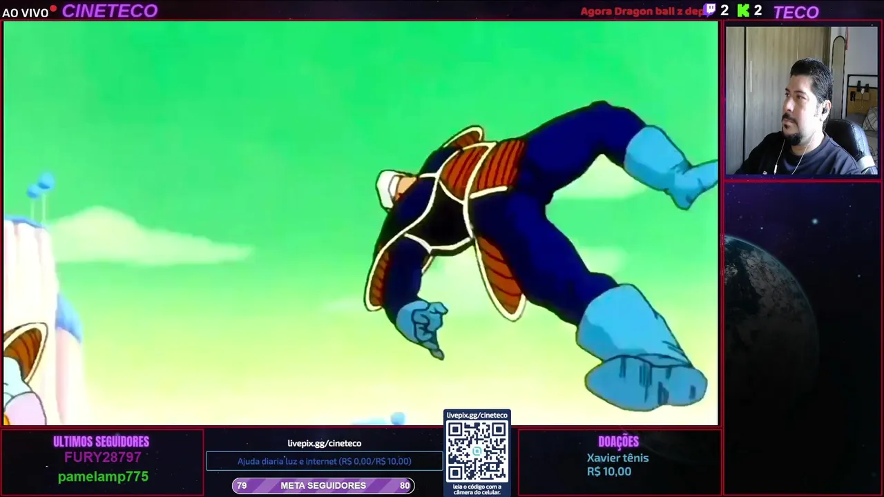This screenshot has width=884, height=497.
Task: Click the livepix.gg/cineteco label above QR code
Action: click(x=477, y=415)
